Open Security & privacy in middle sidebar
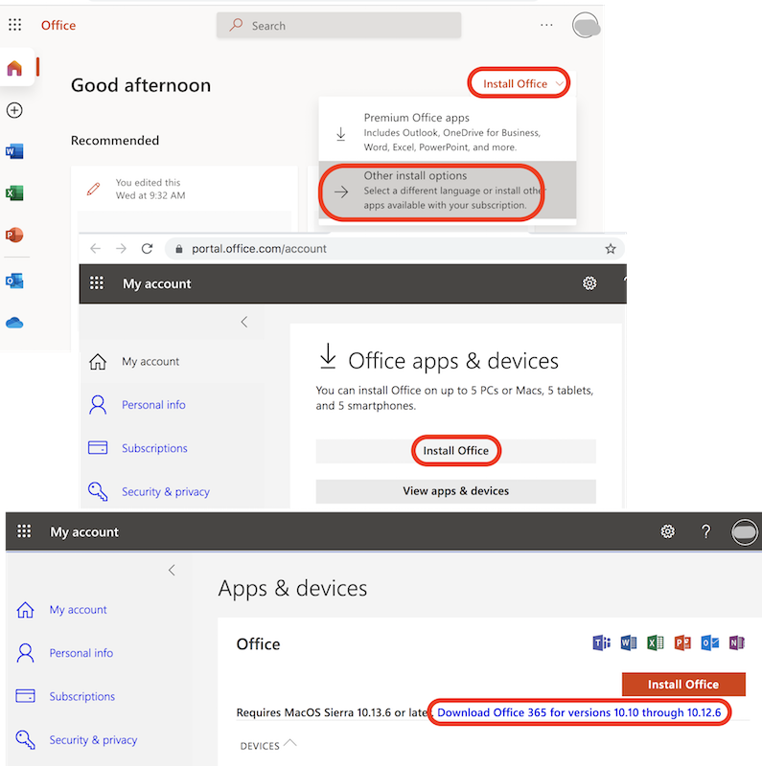Screen dimensions: 762x766 point(165,492)
